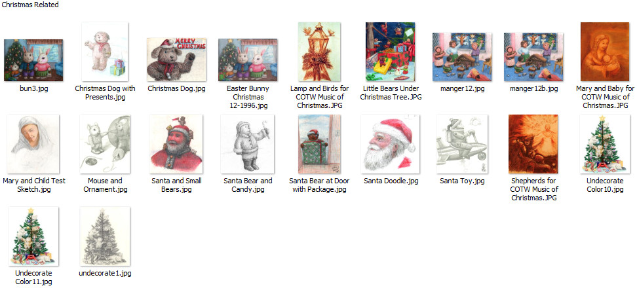This screenshot has height=290, width=637.
Task: Select the Santa Toy.jpg thumbnail
Action: click(462, 144)
